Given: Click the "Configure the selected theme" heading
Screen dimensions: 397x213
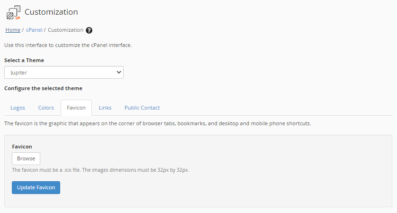Looking at the screenshot, I should (43, 88).
